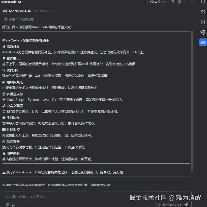
Task: Click the notification bell icon
Action: pos(203,2)
